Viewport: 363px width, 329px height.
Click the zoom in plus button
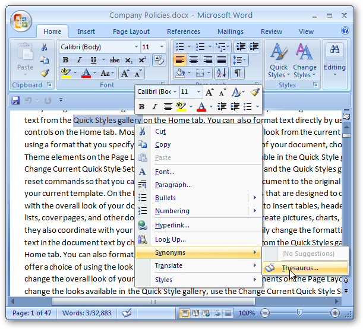tap(334, 313)
